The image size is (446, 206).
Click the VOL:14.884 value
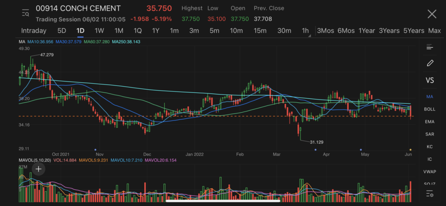[65, 160]
